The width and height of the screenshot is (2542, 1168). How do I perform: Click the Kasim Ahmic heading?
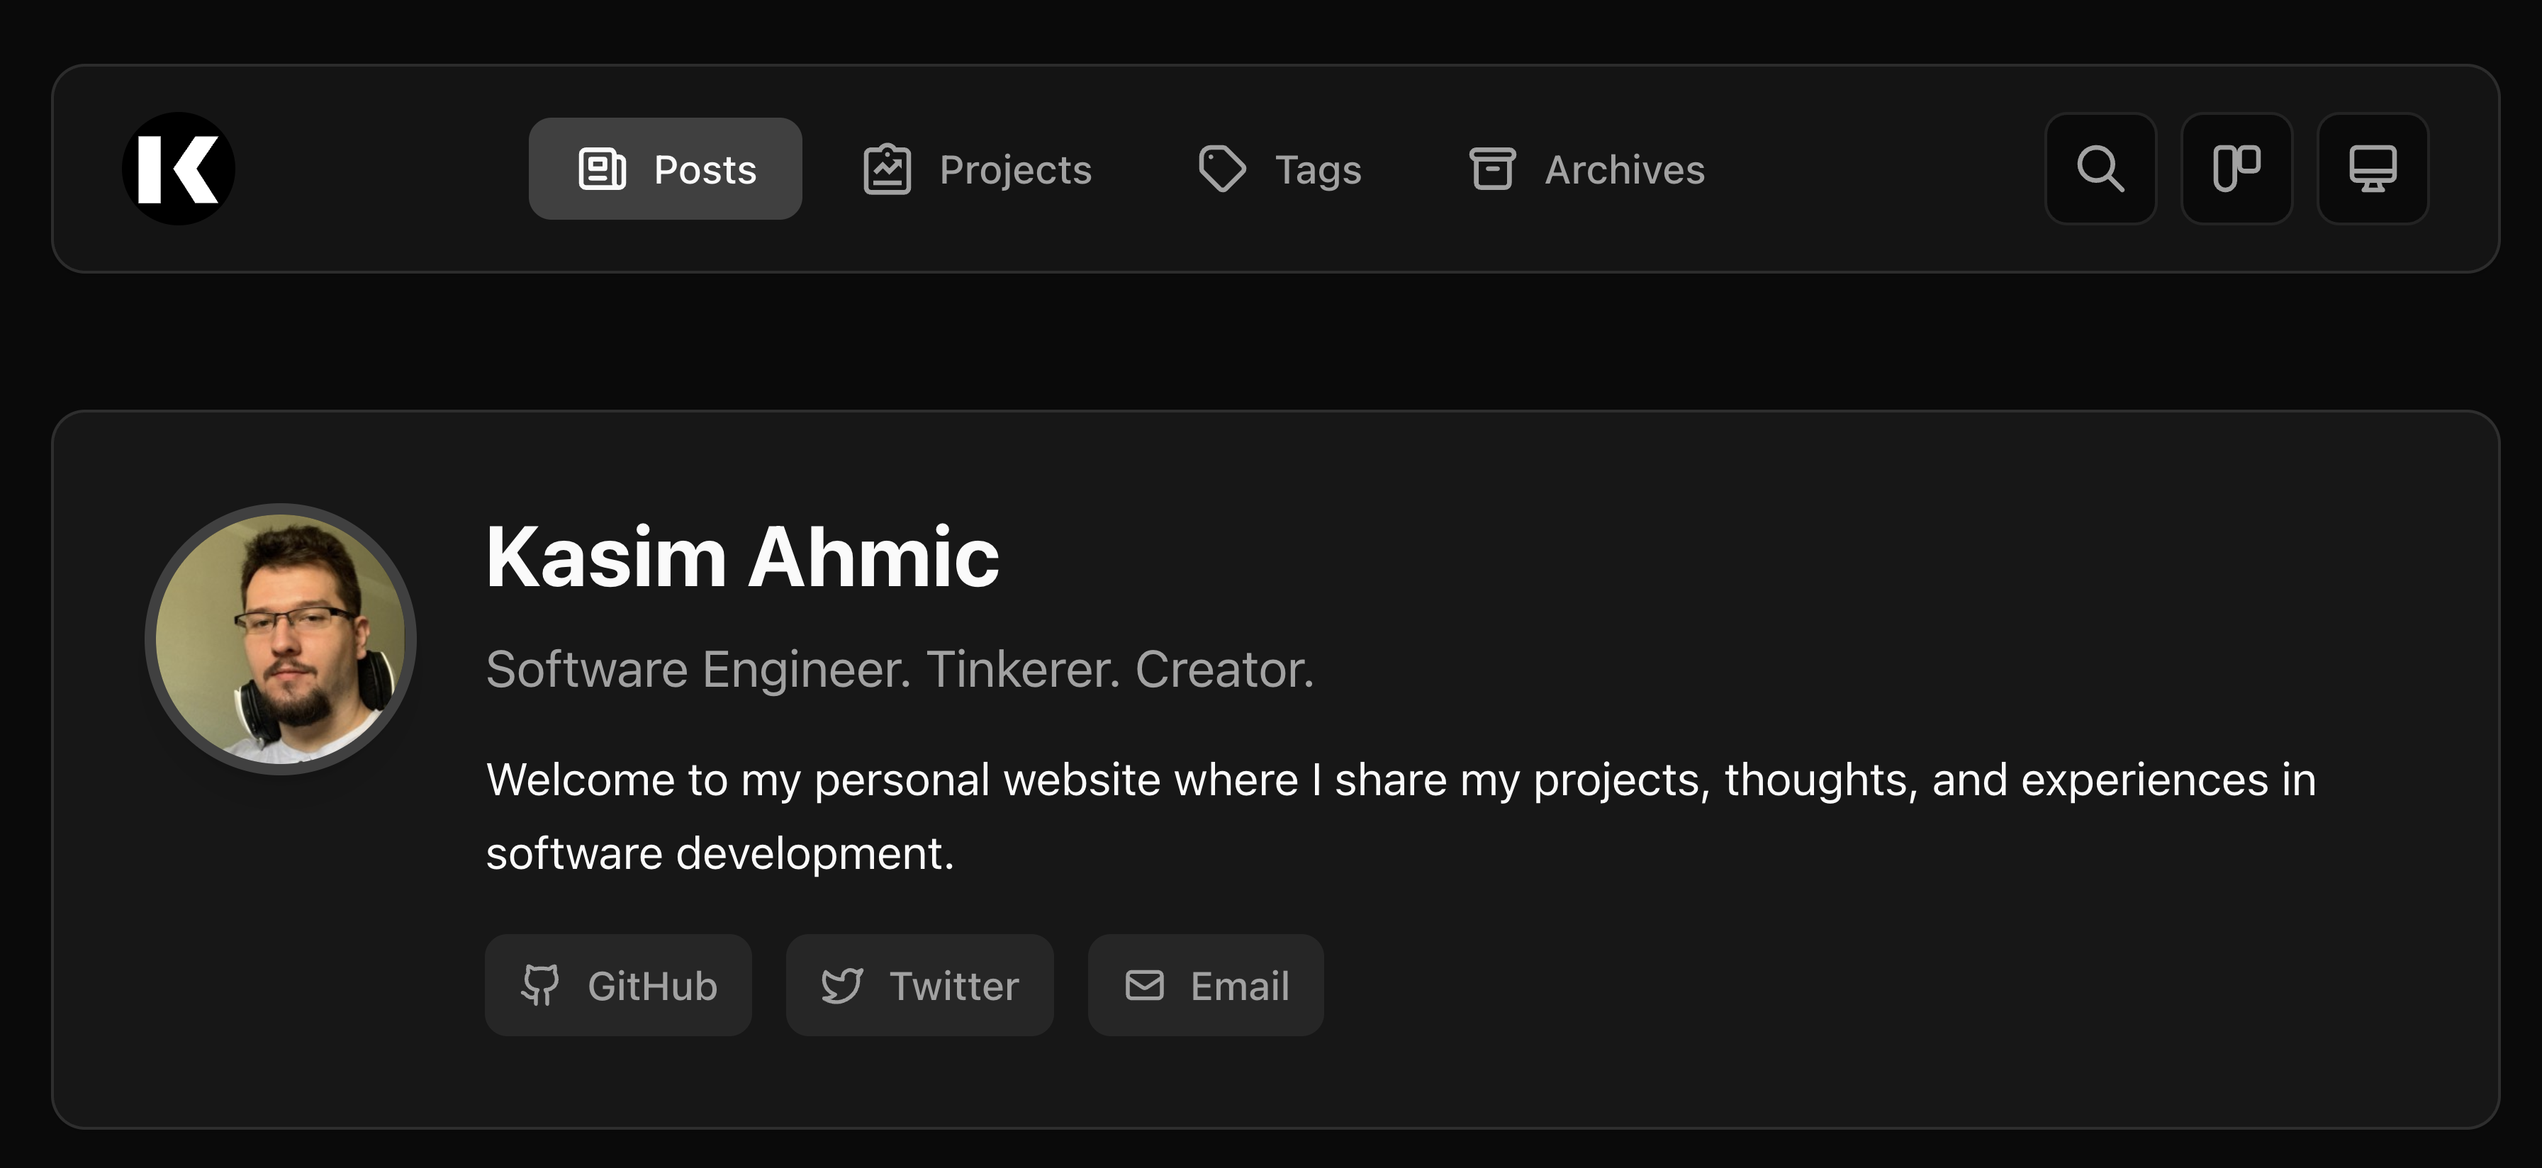(742, 556)
